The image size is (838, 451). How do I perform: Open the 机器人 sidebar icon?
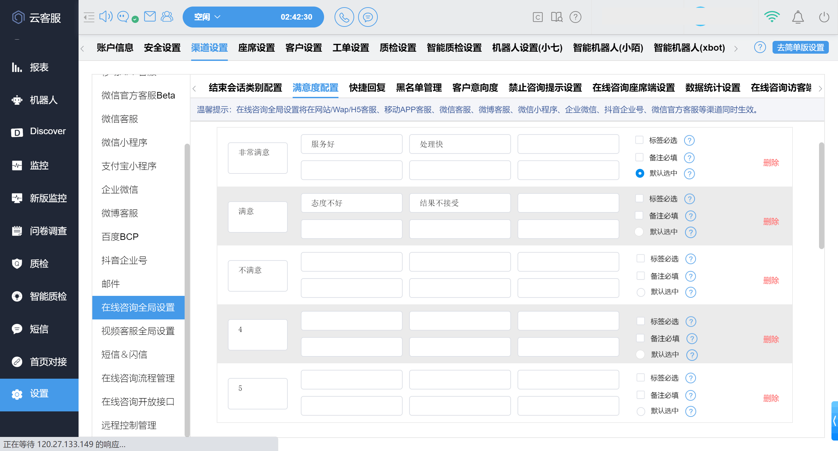tap(17, 100)
